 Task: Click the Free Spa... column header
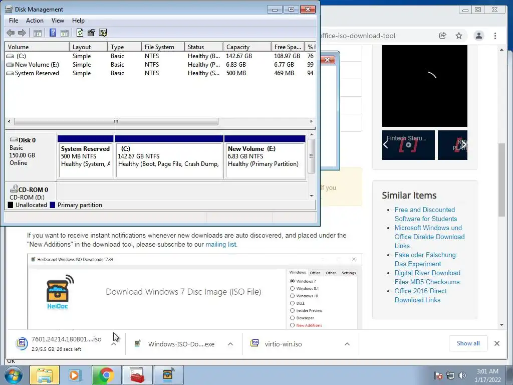coord(288,47)
